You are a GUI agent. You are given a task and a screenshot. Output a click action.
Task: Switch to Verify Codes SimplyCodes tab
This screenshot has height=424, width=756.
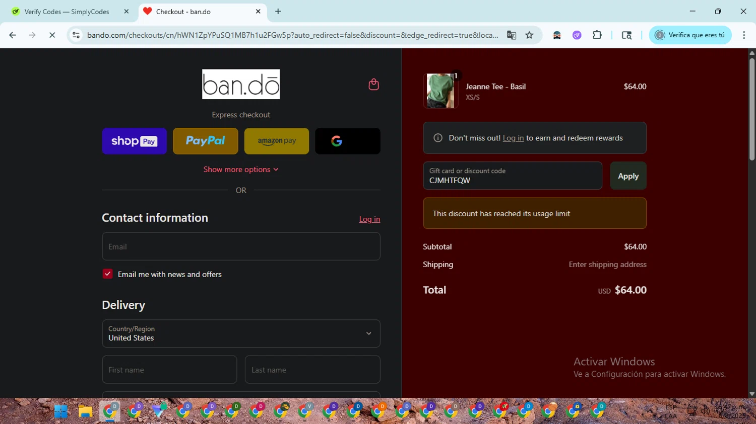[67, 11]
